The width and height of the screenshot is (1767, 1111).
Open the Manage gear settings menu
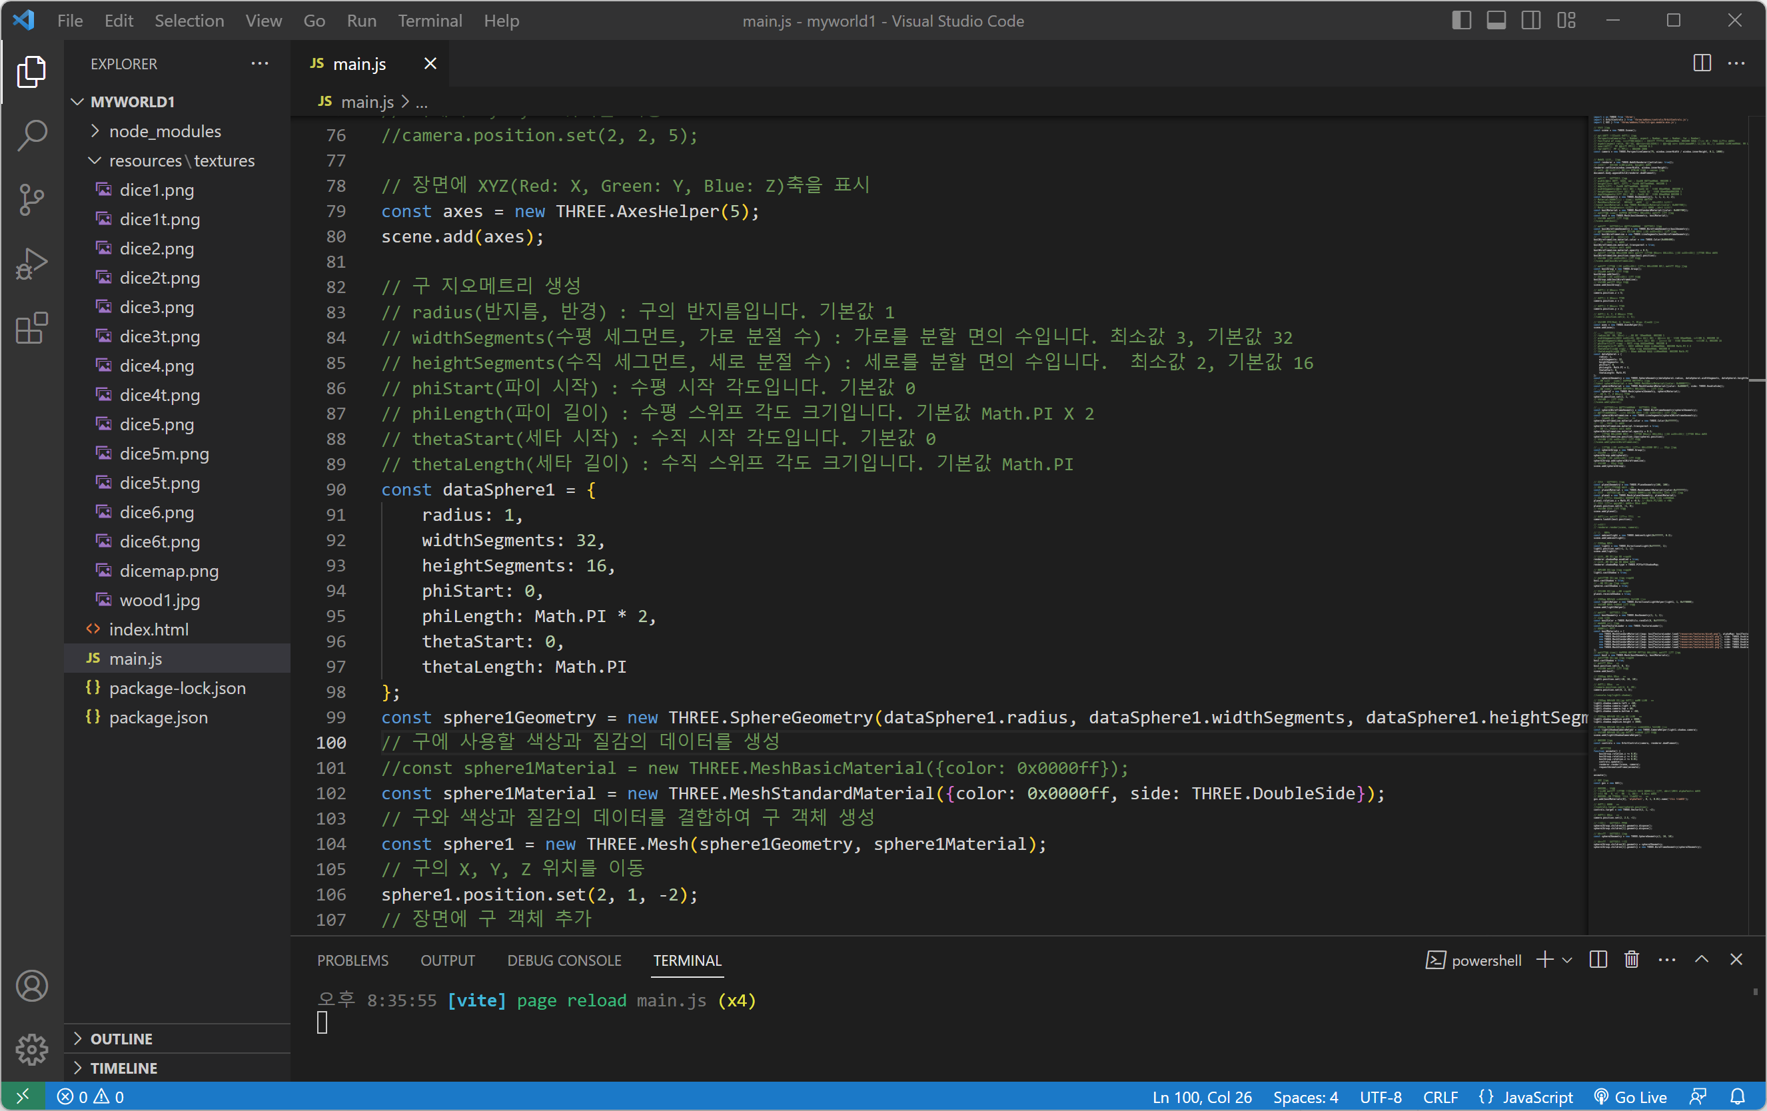click(31, 1050)
